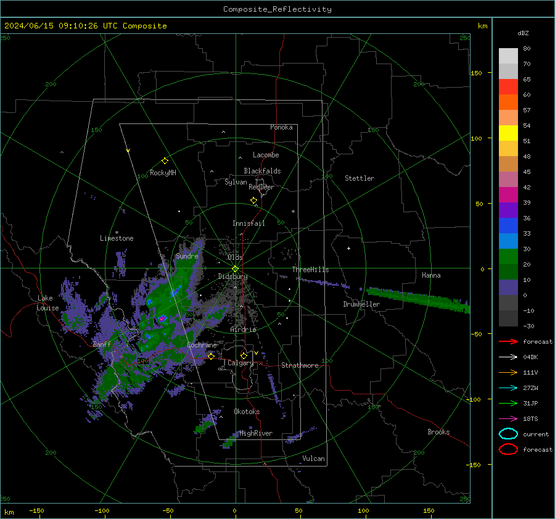The width and height of the screenshot is (555, 519).
Task: Click the ThreeHills town label
Action: pos(310,270)
